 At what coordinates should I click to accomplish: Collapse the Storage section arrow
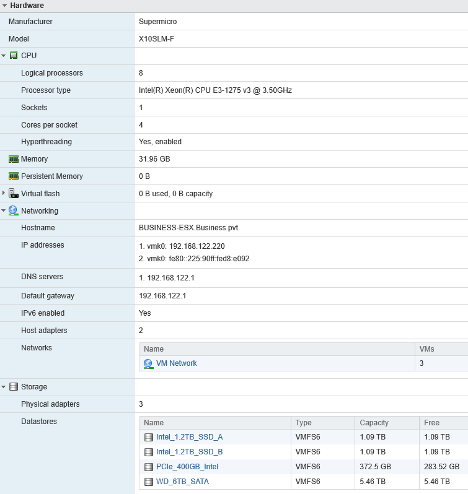(4, 387)
